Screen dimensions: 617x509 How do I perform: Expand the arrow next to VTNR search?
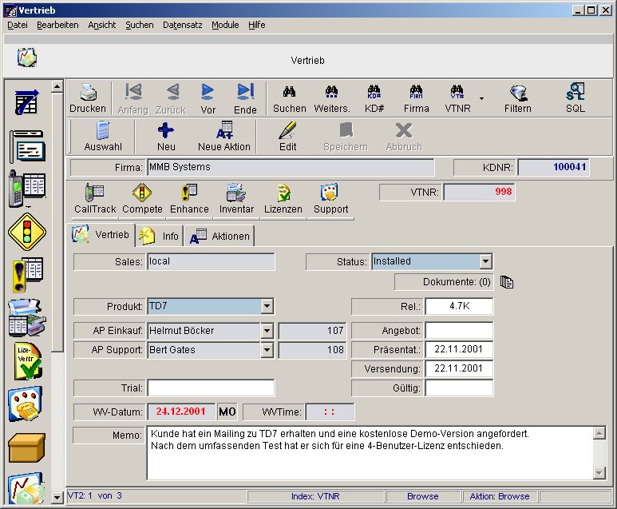(x=481, y=99)
